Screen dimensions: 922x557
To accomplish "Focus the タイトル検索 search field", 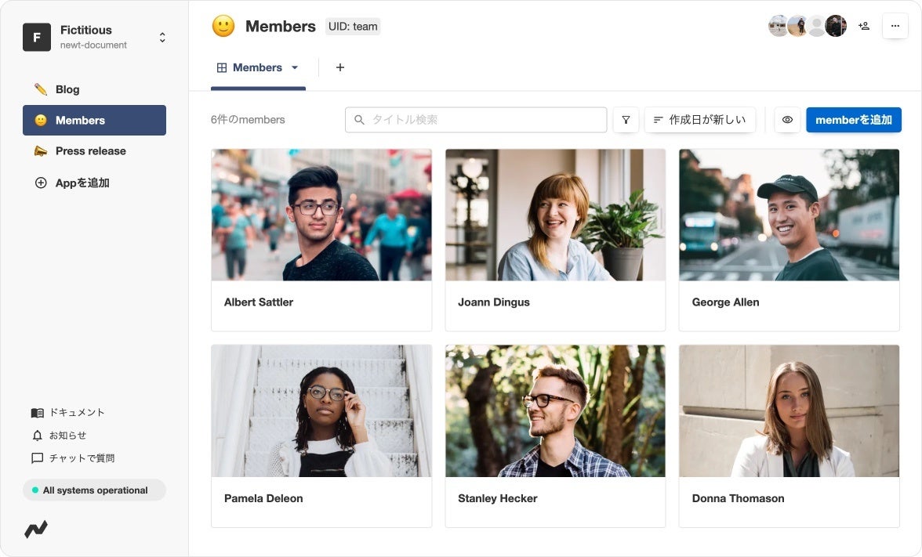I will pyautogui.click(x=476, y=120).
